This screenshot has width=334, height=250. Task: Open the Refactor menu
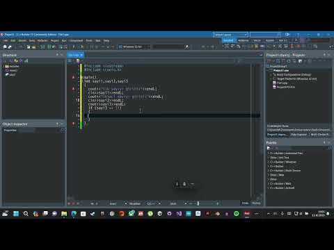pos(42,41)
